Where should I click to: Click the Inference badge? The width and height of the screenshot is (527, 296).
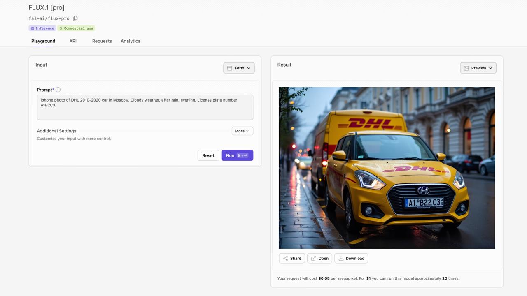[42, 28]
